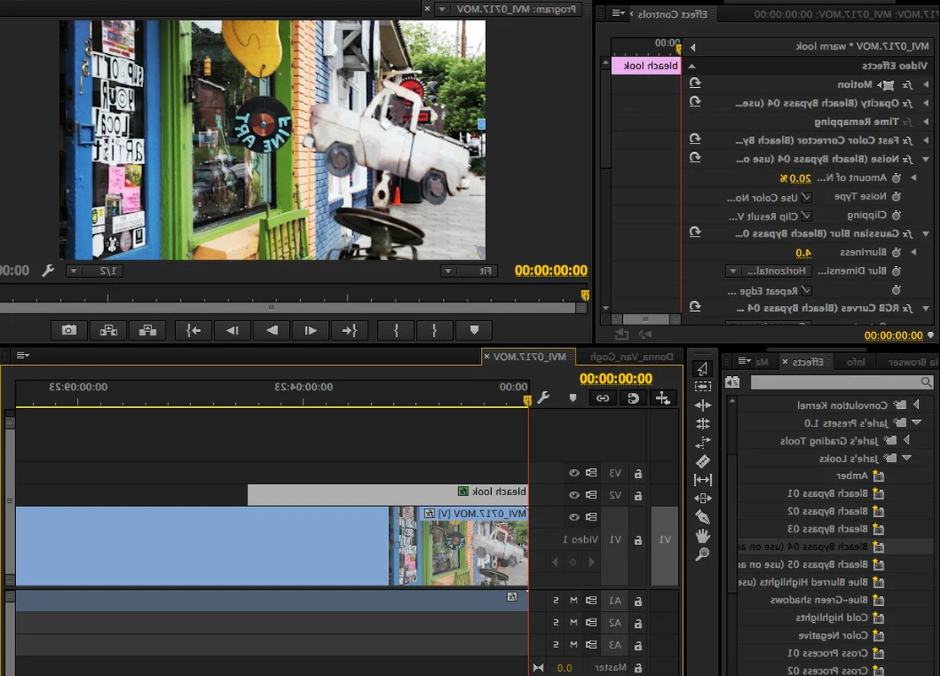Open the Blur Dimensions Horizontal dropdown
940x676 pixels.
click(769, 271)
